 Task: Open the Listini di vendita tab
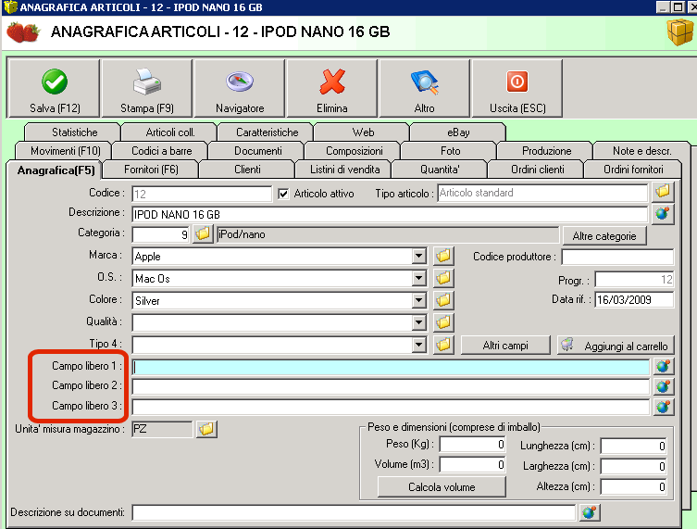(x=344, y=170)
